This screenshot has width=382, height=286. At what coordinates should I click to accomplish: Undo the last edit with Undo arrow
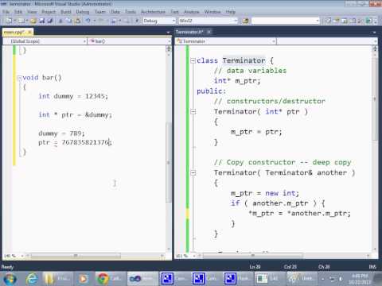[88, 21]
